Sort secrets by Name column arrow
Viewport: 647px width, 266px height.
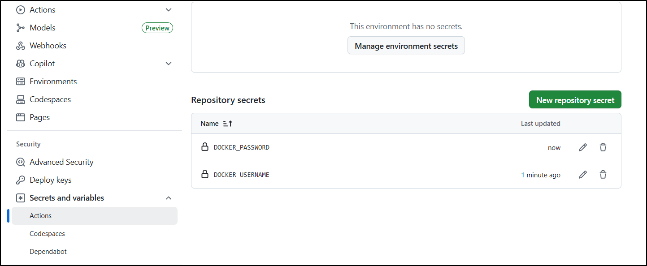tap(228, 124)
